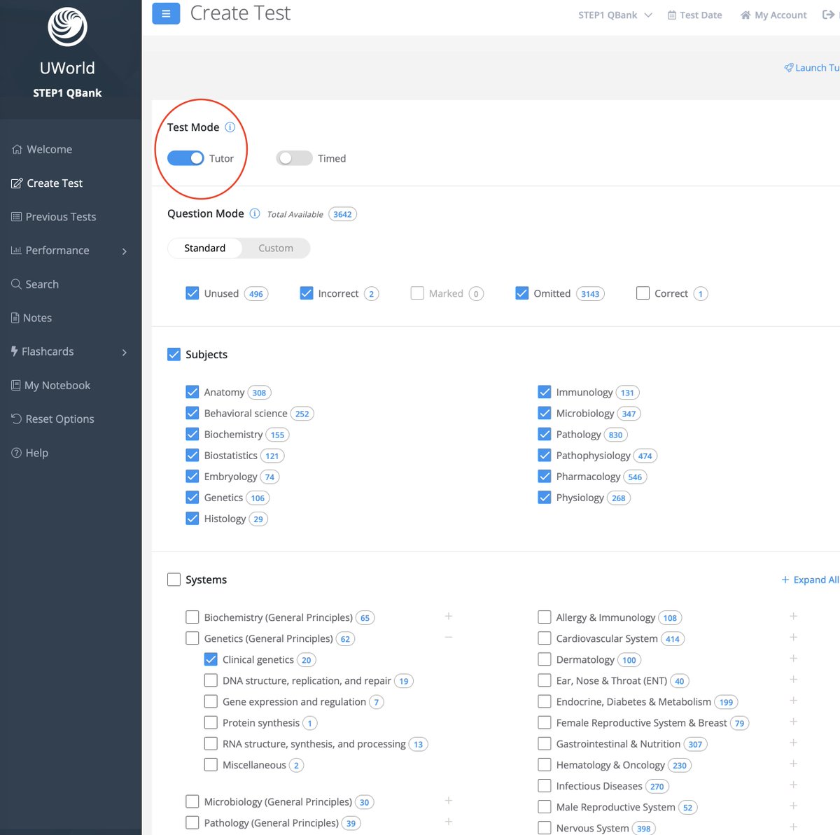
Task: Collapse Genetics (General Principles) with minus
Action: [449, 637]
